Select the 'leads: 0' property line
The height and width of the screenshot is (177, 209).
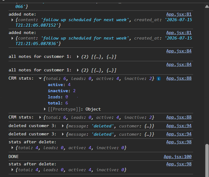click(58, 97)
